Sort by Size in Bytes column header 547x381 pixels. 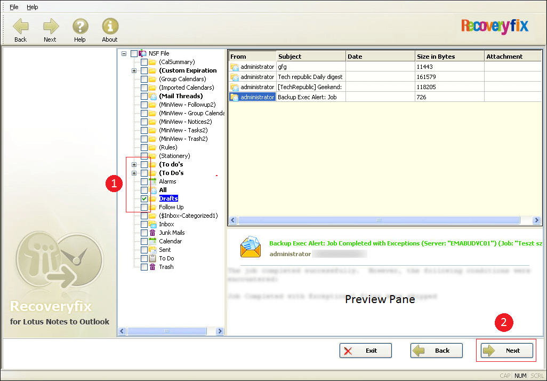click(x=449, y=56)
